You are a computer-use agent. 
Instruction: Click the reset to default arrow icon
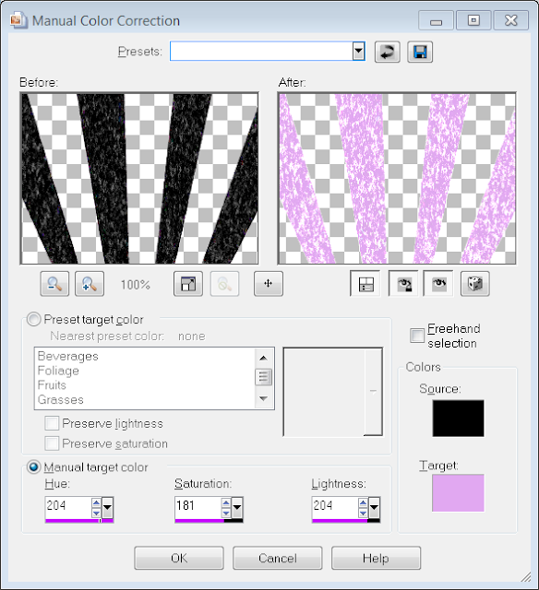click(x=388, y=52)
